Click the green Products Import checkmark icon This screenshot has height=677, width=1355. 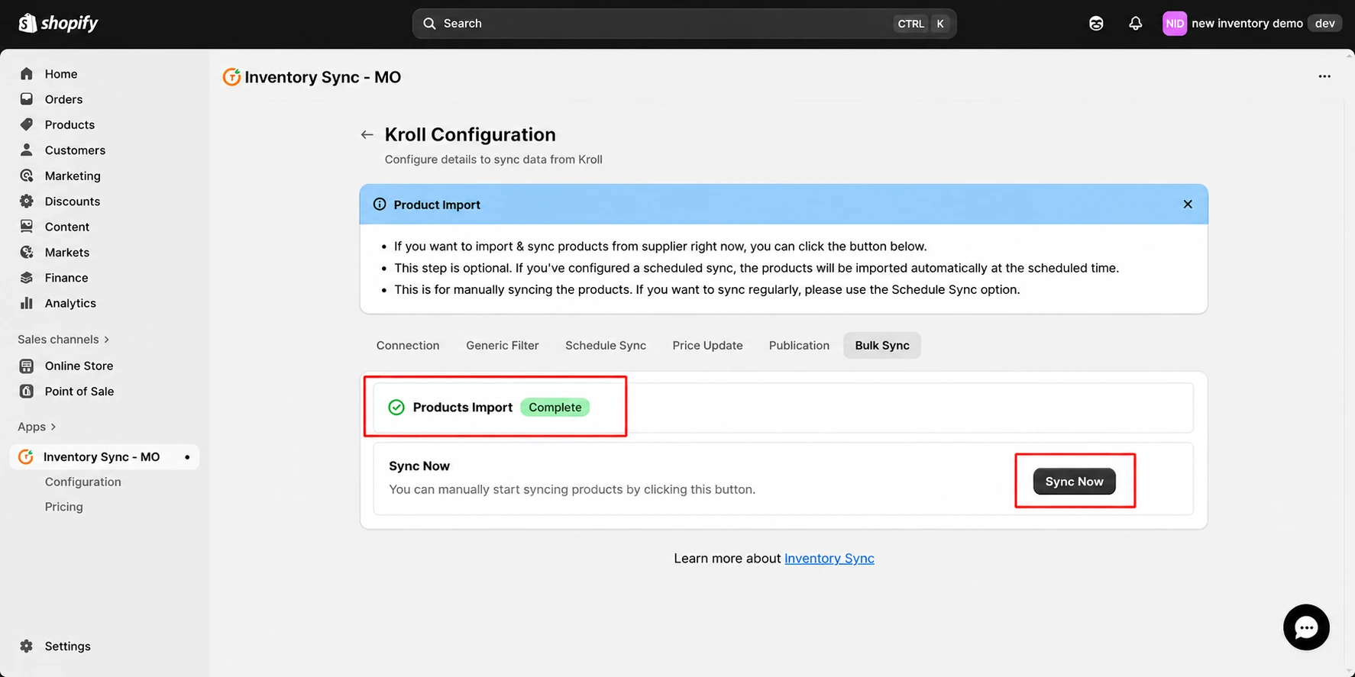(396, 408)
